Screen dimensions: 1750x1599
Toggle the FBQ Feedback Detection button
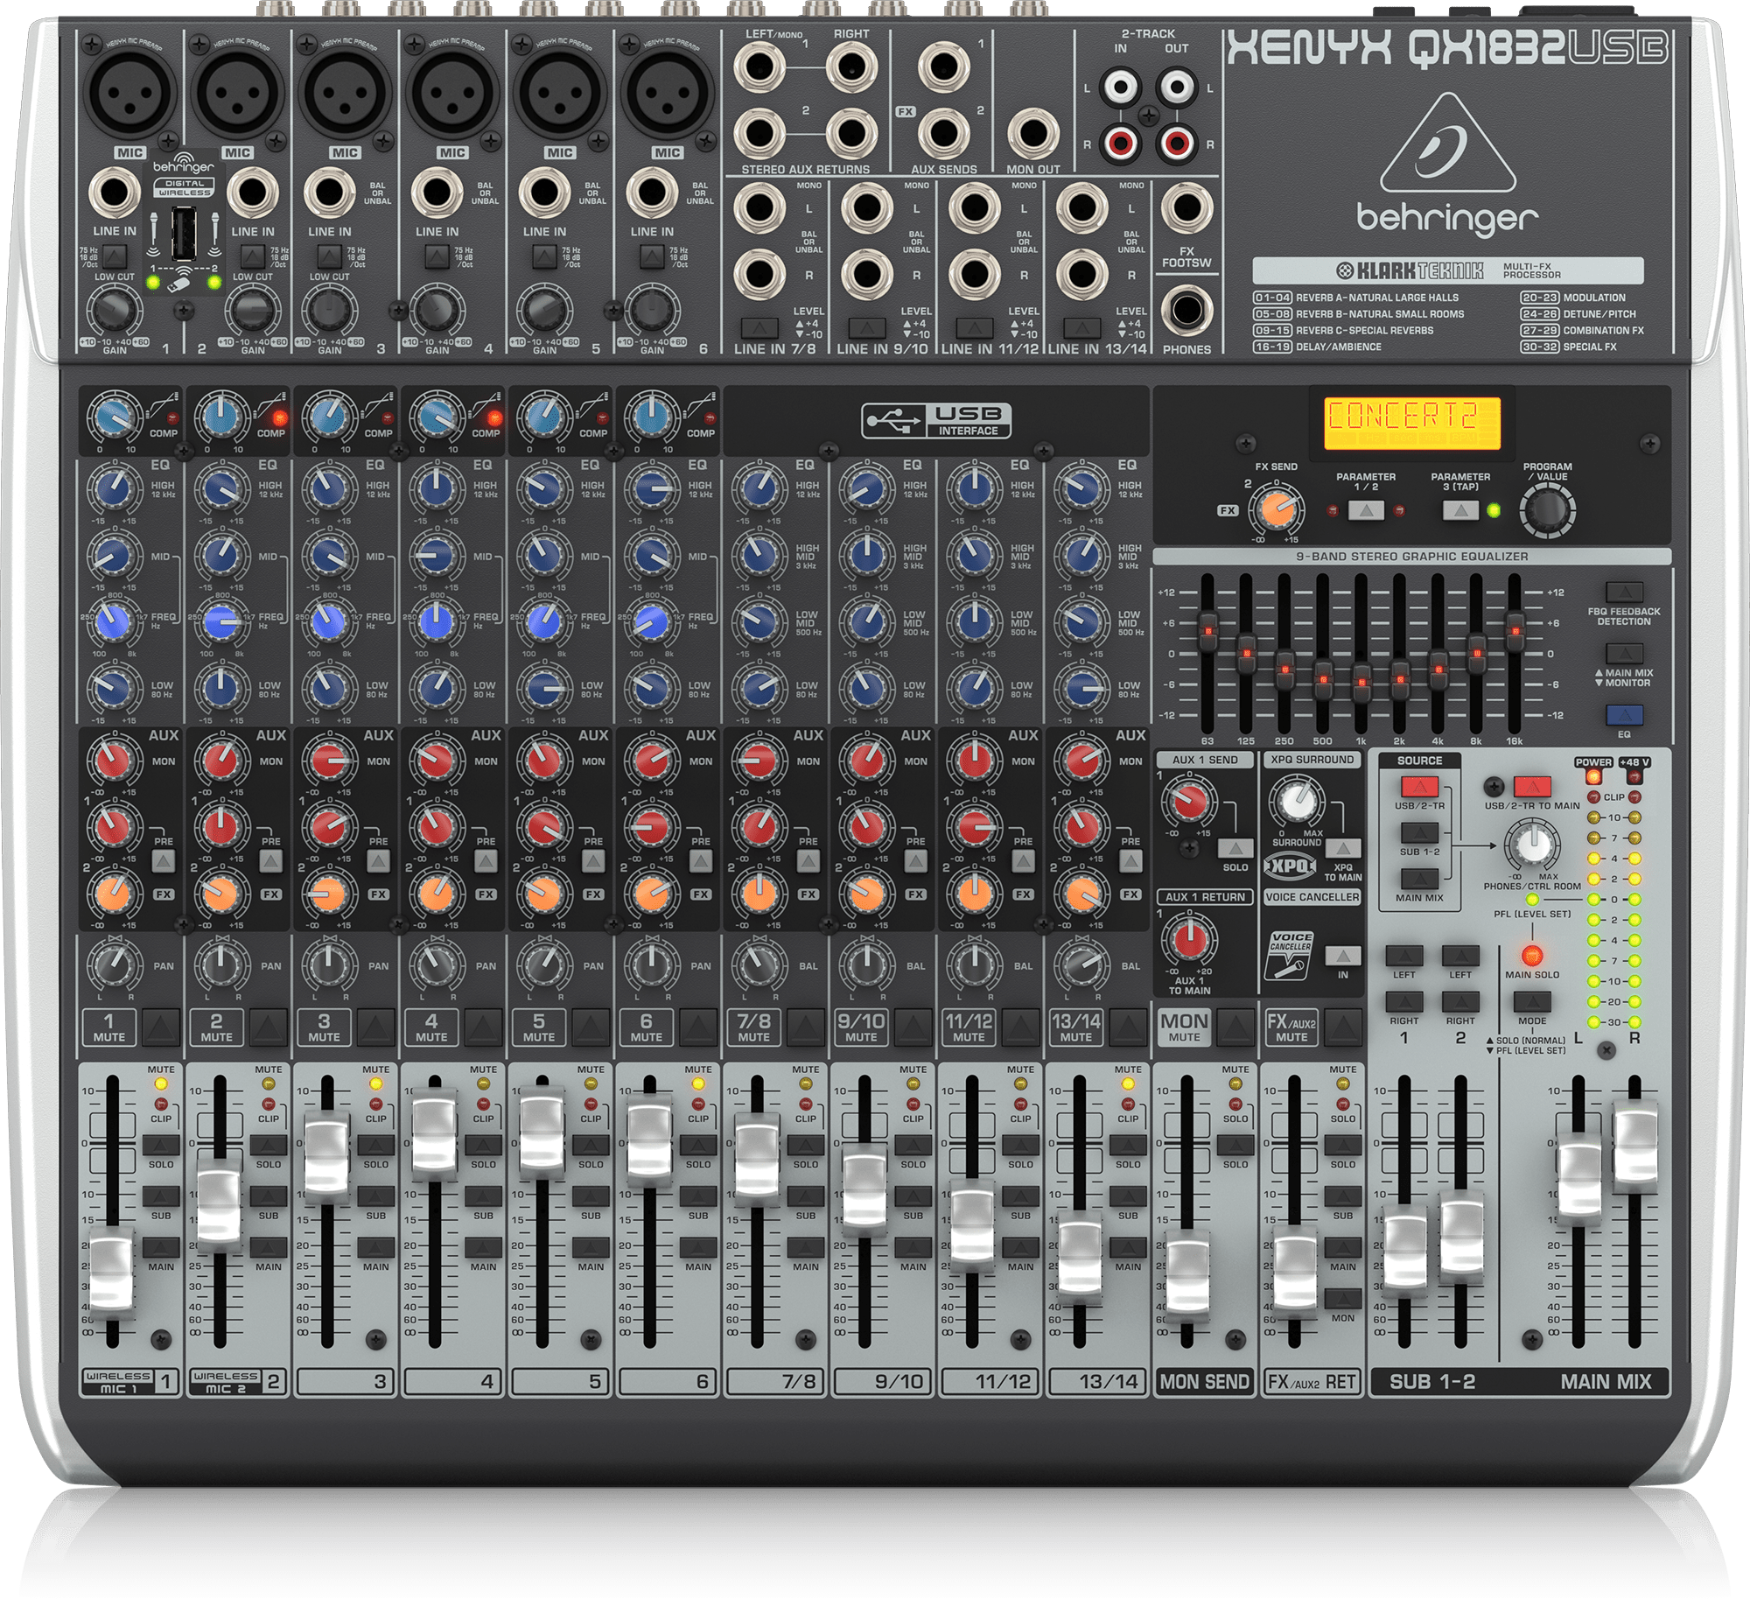pos(1624,593)
